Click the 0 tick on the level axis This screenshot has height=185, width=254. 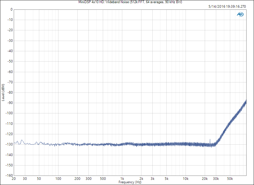11,9
